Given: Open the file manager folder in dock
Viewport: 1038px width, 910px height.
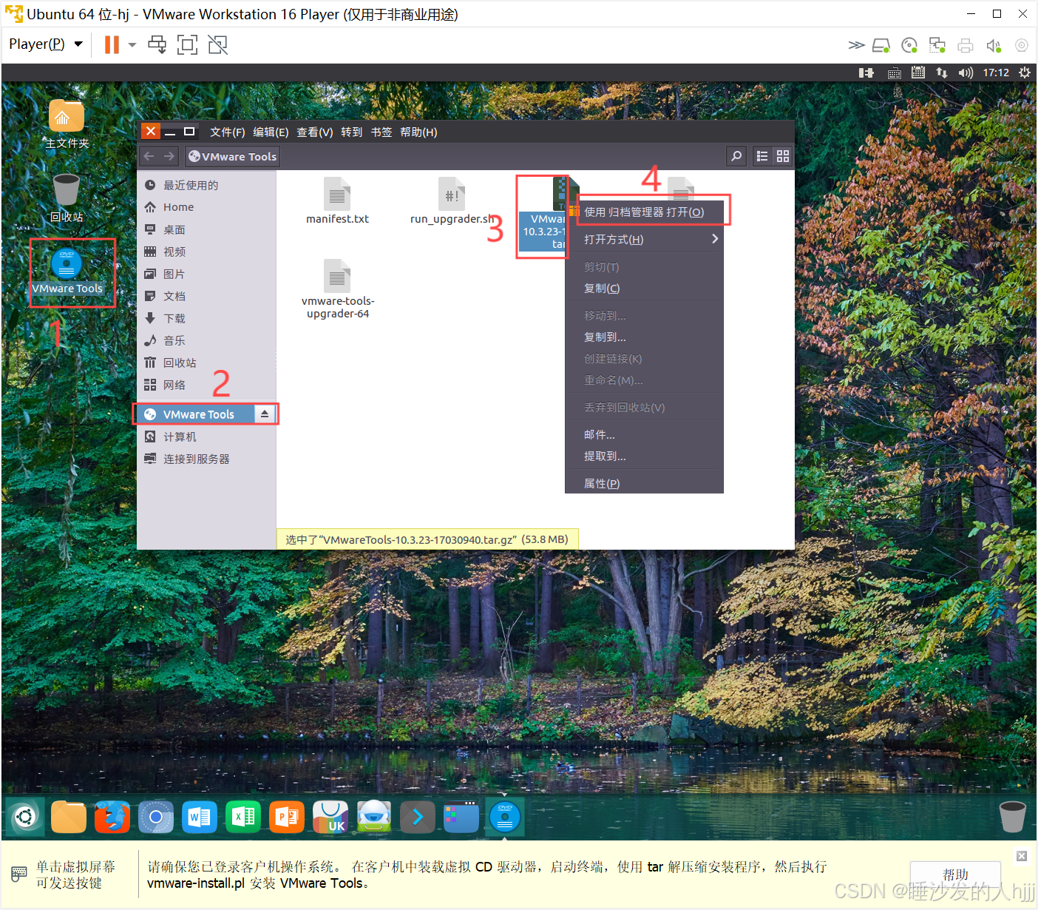Looking at the screenshot, I should tap(69, 818).
